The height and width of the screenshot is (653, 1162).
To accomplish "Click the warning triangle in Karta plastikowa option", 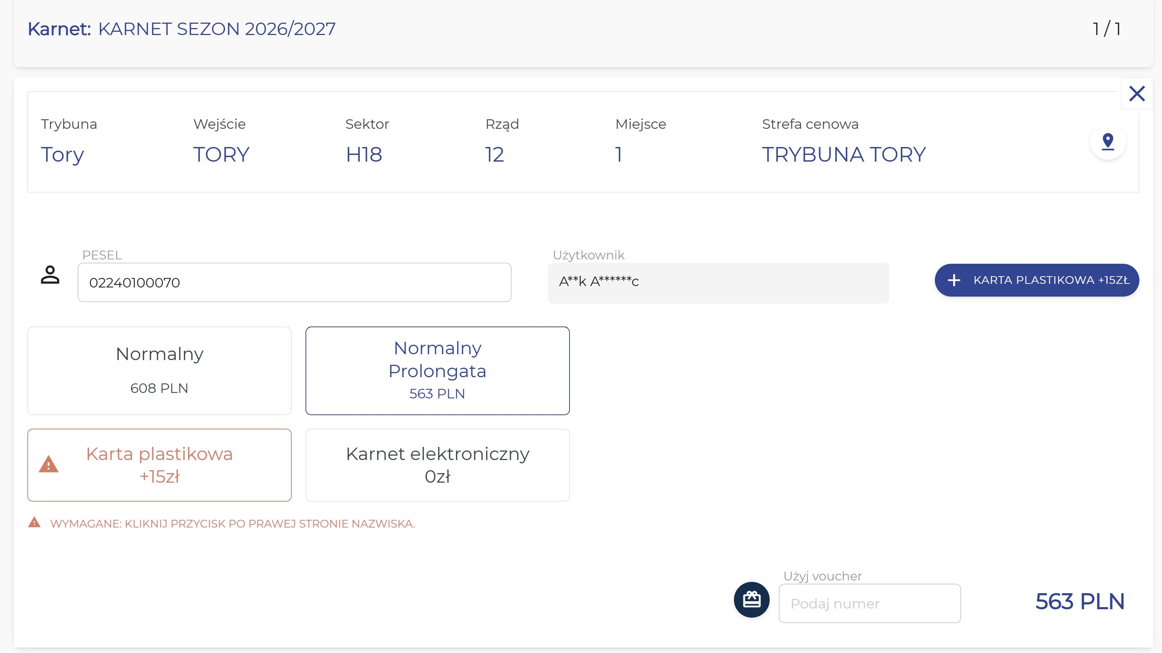I will (x=49, y=464).
